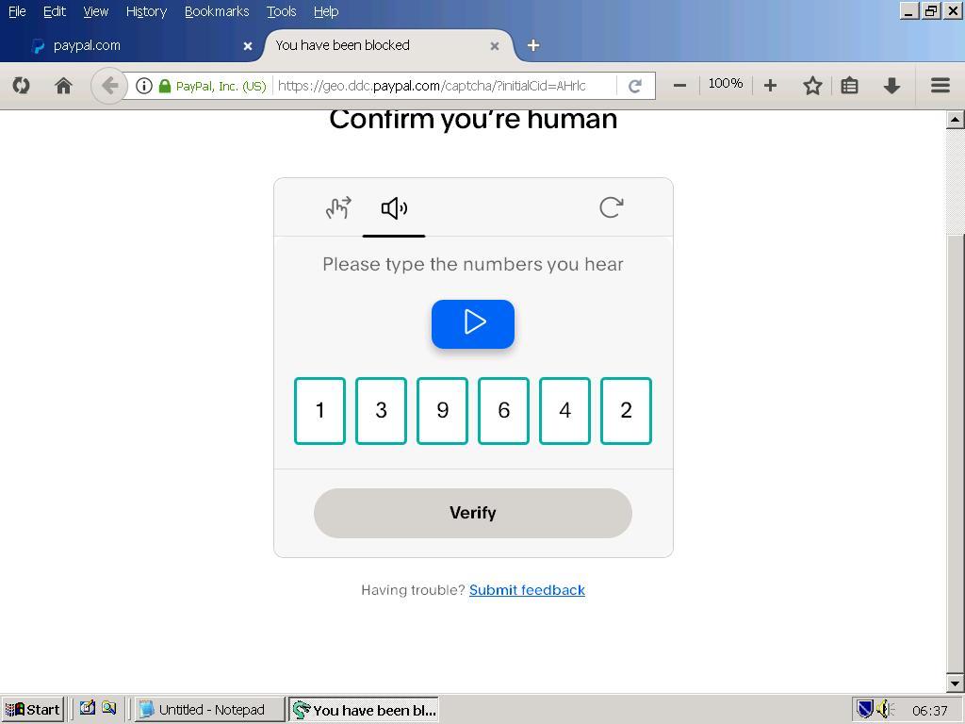Viewport: 965px width, 724px height.
Task: Click the shield icon in system tray
Action: pyautogui.click(x=865, y=710)
